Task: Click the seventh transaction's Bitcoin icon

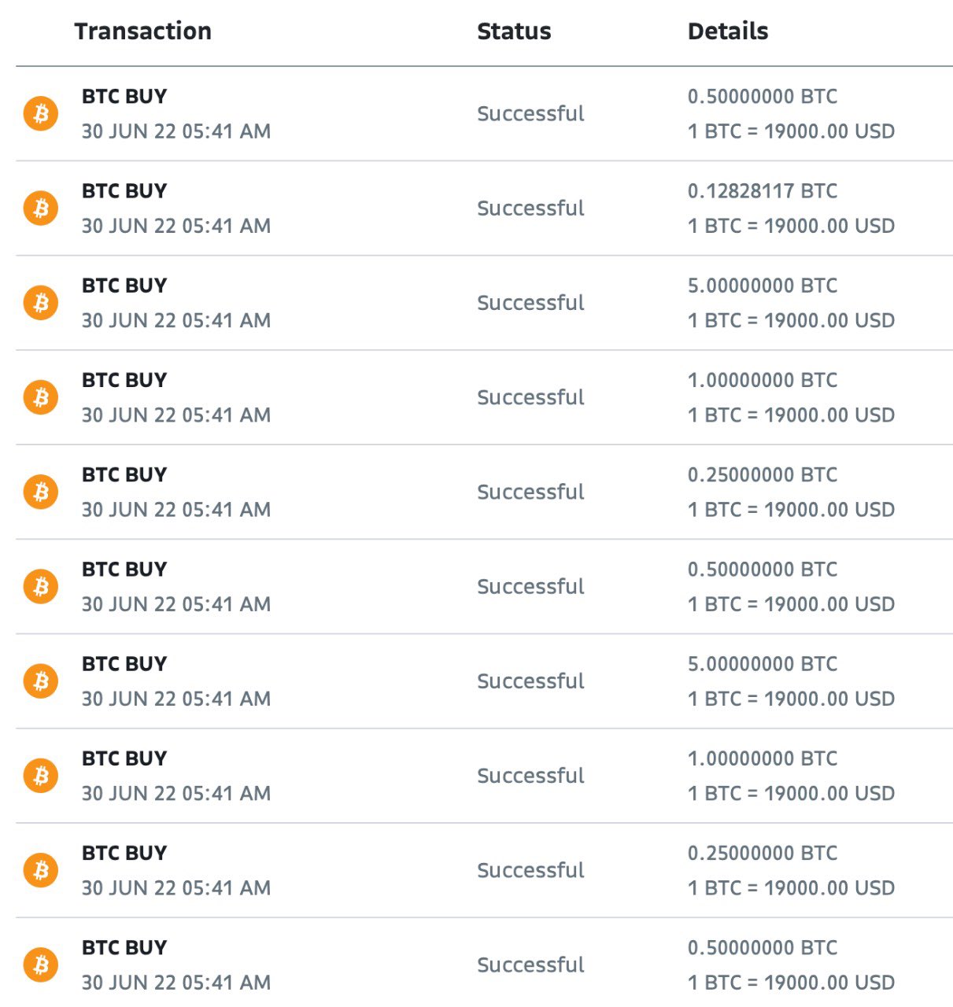Action: click(x=41, y=681)
